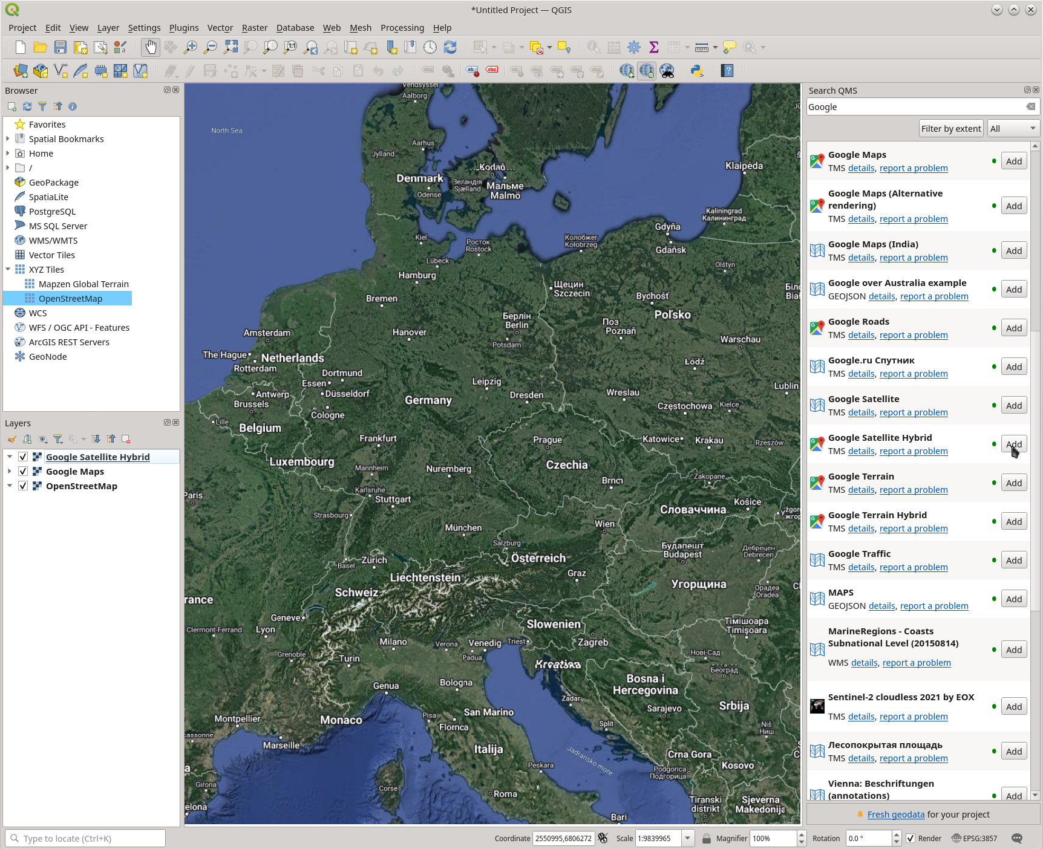The image size is (1043, 849).
Task: Increase rotation with the up stepper arrow
Action: tap(897, 834)
